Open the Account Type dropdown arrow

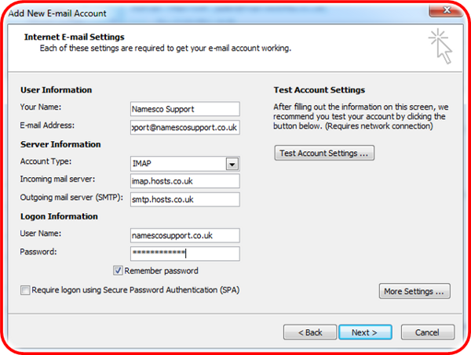232,164
